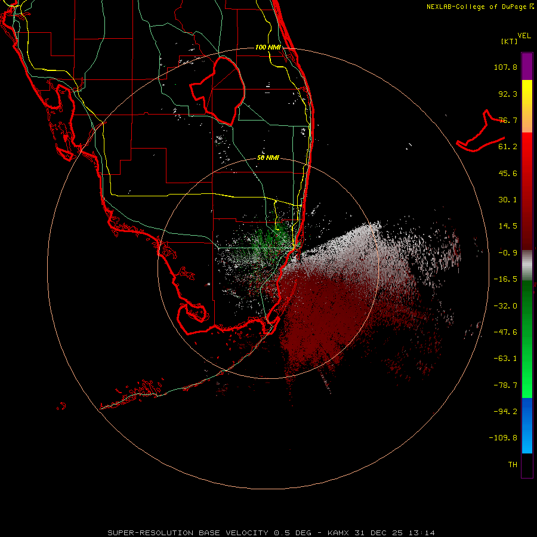The width and height of the screenshot is (537, 537).
Task: Click the 107.8 velocity scale value
Action: tap(505, 67)
